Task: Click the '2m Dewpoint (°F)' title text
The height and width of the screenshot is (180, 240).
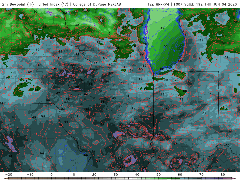Action: tap(18, 4)
